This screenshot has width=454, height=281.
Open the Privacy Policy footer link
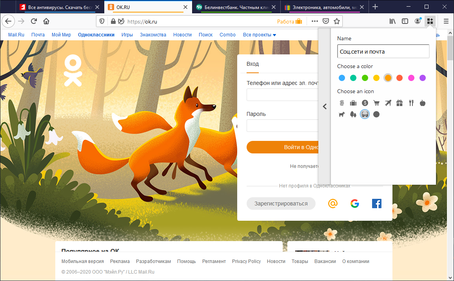[x=246, y=261]
